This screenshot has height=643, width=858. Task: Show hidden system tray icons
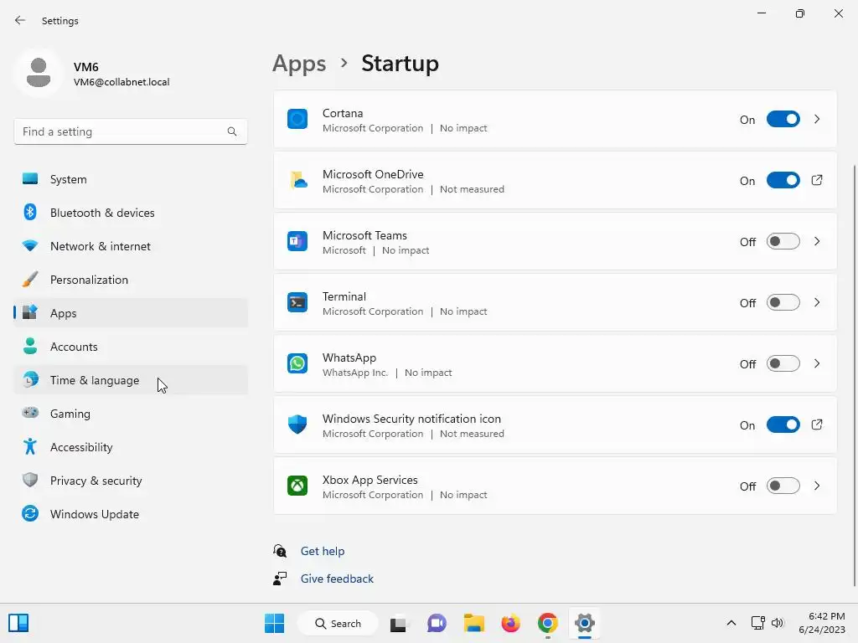(x=731, y=623)
